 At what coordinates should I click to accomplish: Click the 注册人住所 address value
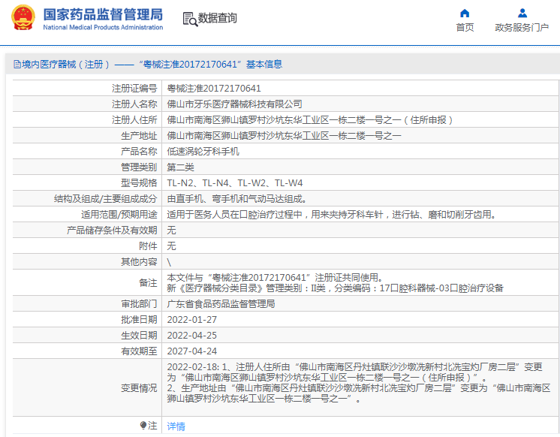pyautogui.click(x=310, y=119)
